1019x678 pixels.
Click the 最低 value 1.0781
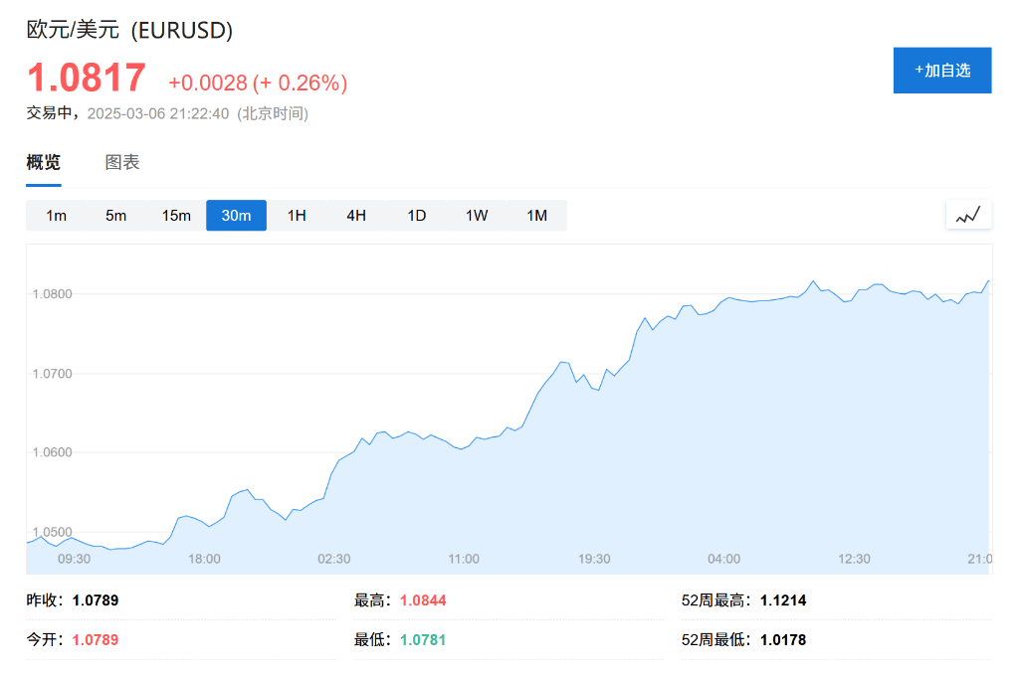pyautogui.click(x=423, y=640)
